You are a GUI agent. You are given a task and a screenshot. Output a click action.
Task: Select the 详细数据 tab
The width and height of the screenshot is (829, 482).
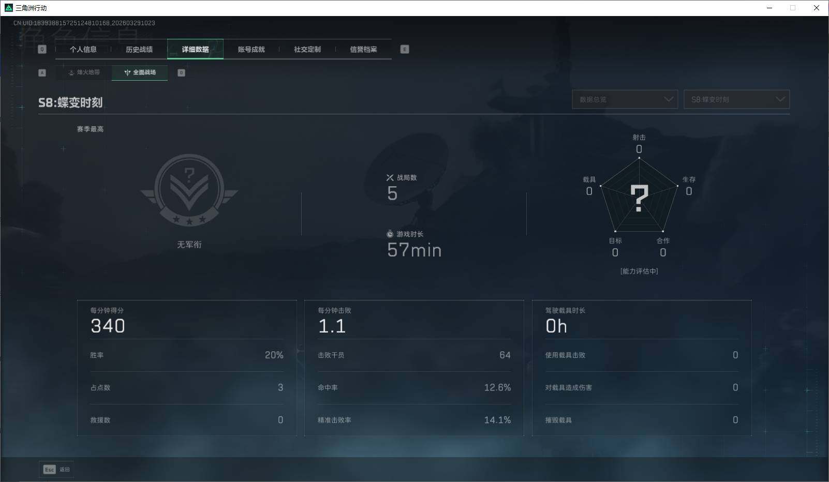tap(195, 49)
